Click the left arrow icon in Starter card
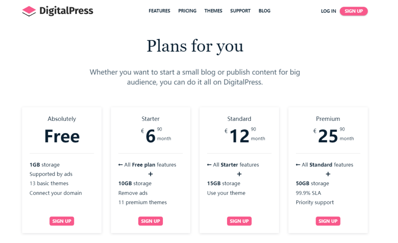Viewport: 398px width, 243px height. [120, 165]
